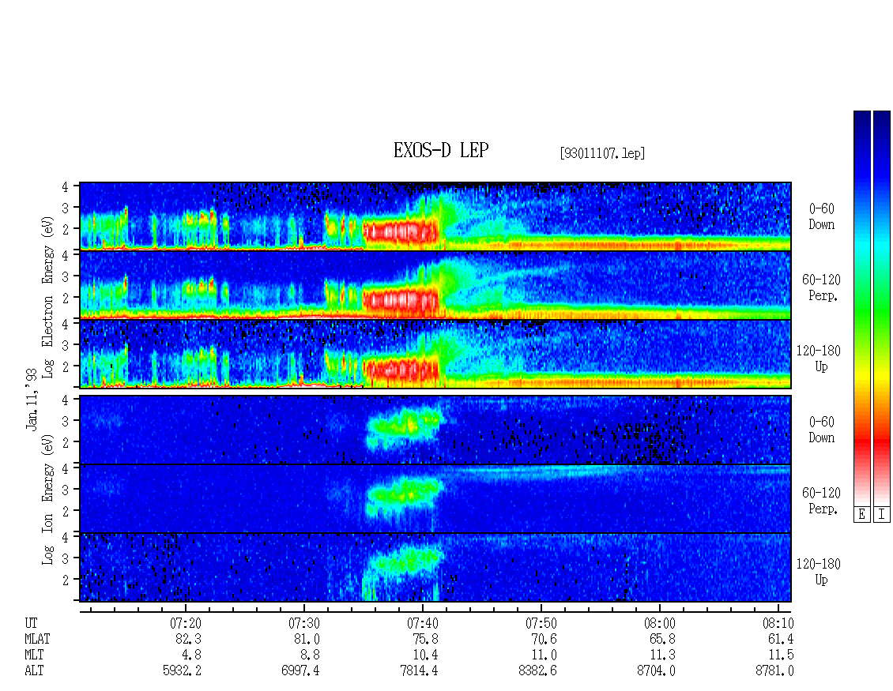
Task: Select the MLAT row header
Action: pos(37,639)
